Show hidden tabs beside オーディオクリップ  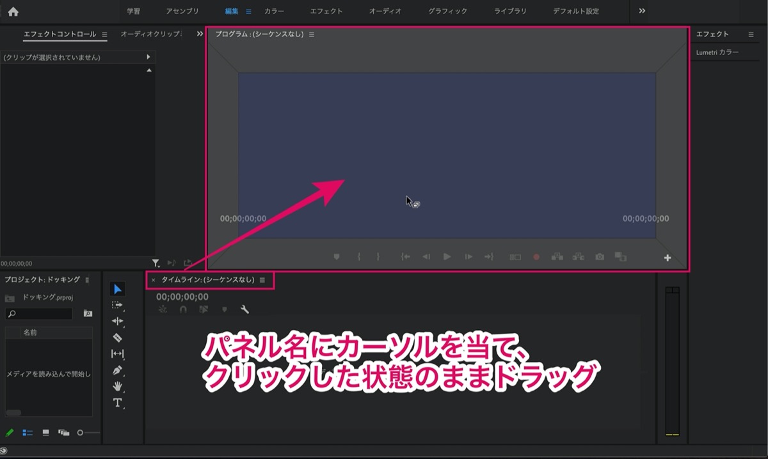200,34
